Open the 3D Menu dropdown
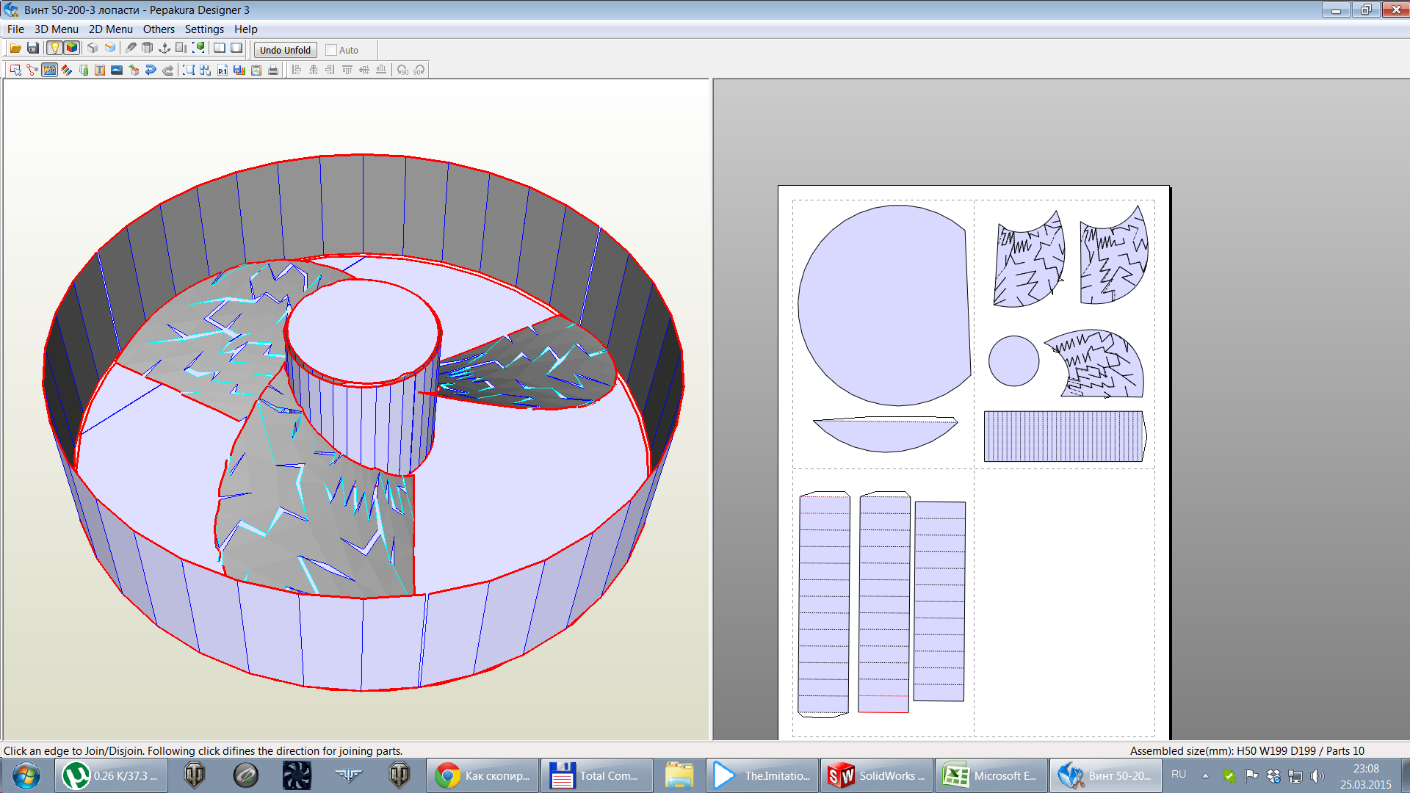The width and height of the screenshot is (1410, 793). pos(56,29)
